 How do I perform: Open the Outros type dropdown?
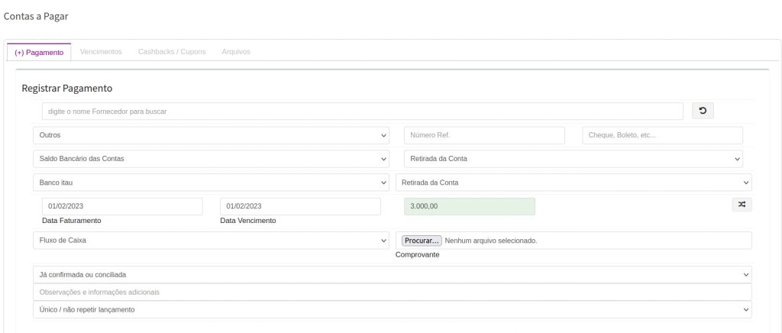click(211, 135)
